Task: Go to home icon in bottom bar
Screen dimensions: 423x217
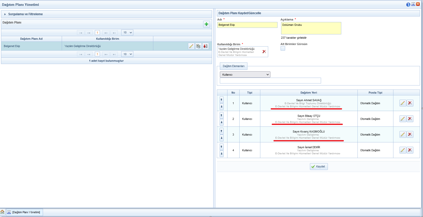Action: coord(3,212)
